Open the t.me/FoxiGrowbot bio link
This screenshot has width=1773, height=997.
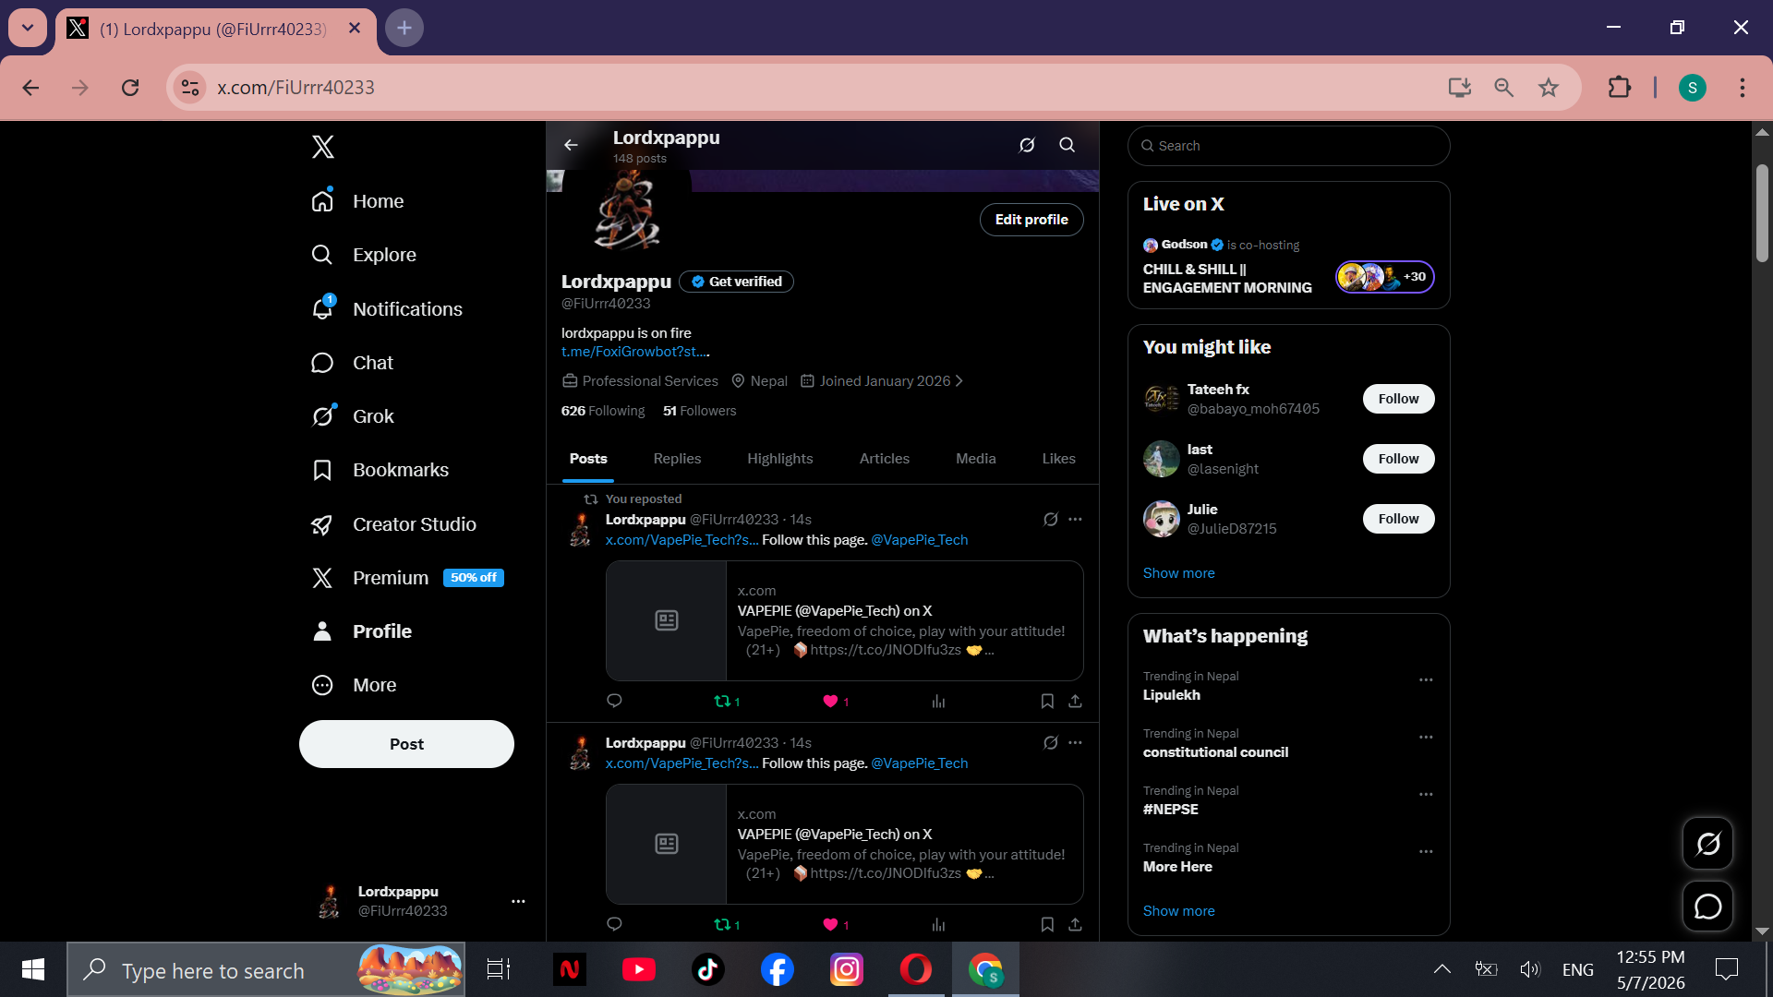point(635,352)
